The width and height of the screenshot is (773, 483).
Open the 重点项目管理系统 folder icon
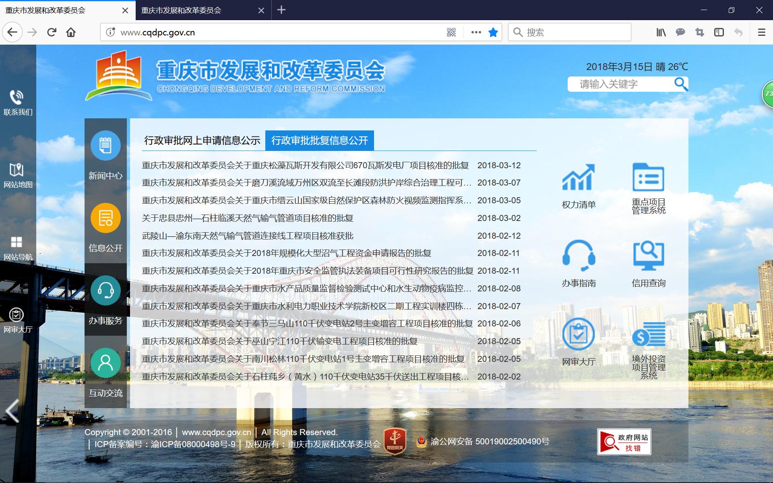pos(648,178)
